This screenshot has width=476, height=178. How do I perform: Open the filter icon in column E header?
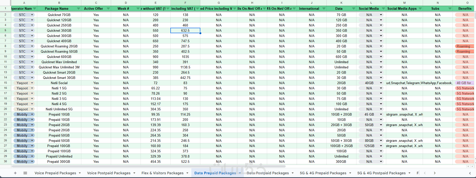[168, 8]
